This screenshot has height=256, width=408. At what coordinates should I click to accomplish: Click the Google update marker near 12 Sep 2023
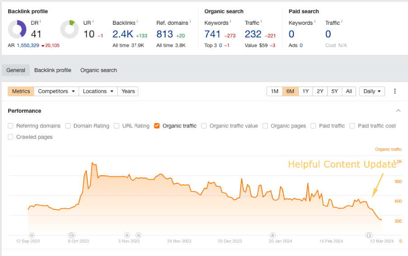[32, 235]
